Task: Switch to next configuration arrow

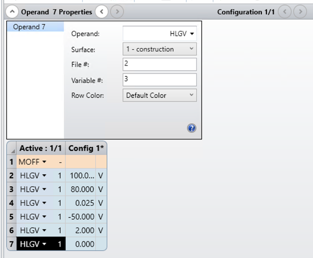Action: [x=300, y=12]
